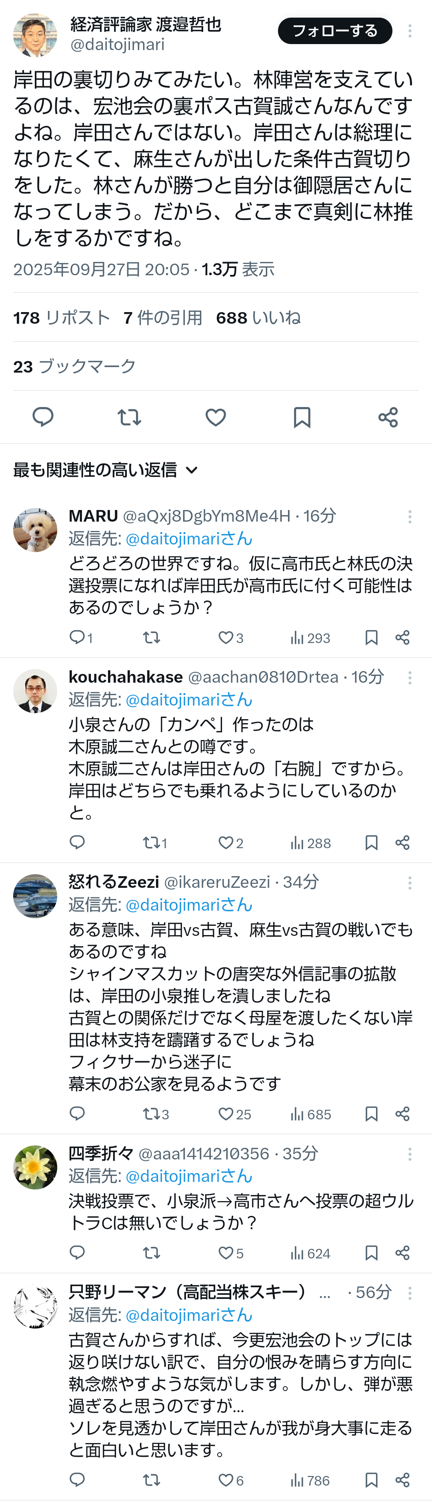The image size is (432, 1502).
Task: View the 7 件の引用 quotes list
Action: [x=162, y=318]
